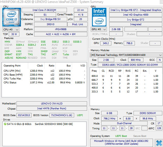Screen dimensions: 163x147
Task: Click the Dual-Channel mode field
Action: [x=124, y=123]
